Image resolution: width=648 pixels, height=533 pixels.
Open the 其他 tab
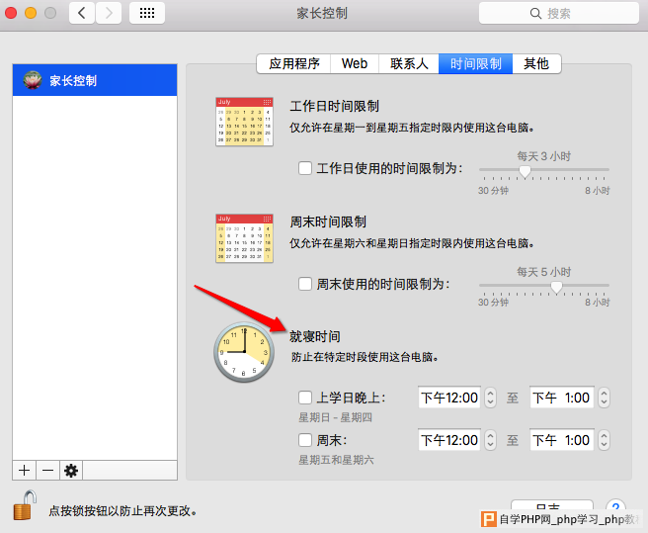pyautogui.click(x=536, y=63)
